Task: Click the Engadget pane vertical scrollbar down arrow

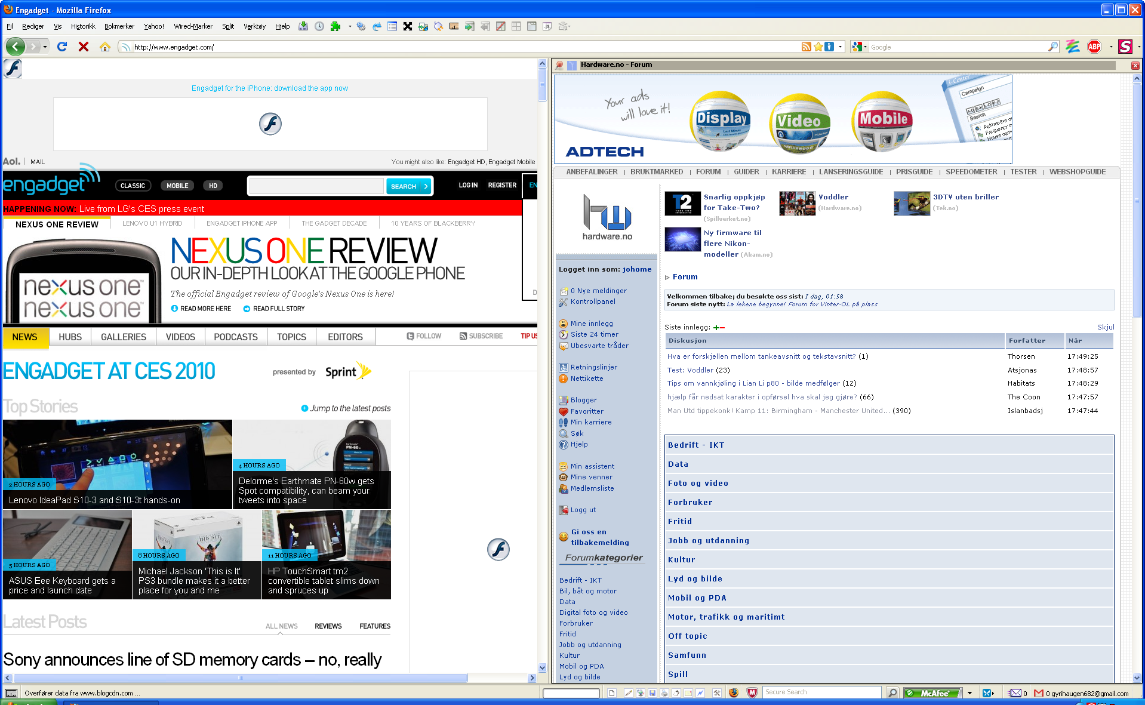Action: click(x=542, y=668)
